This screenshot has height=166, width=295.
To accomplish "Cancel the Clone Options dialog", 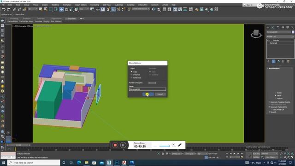I will (160, 94).
